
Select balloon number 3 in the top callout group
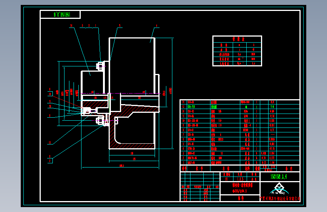(82, 25)
